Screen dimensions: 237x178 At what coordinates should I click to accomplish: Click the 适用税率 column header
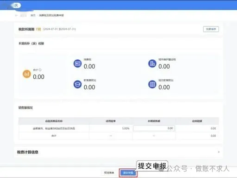tap(111, 121)
